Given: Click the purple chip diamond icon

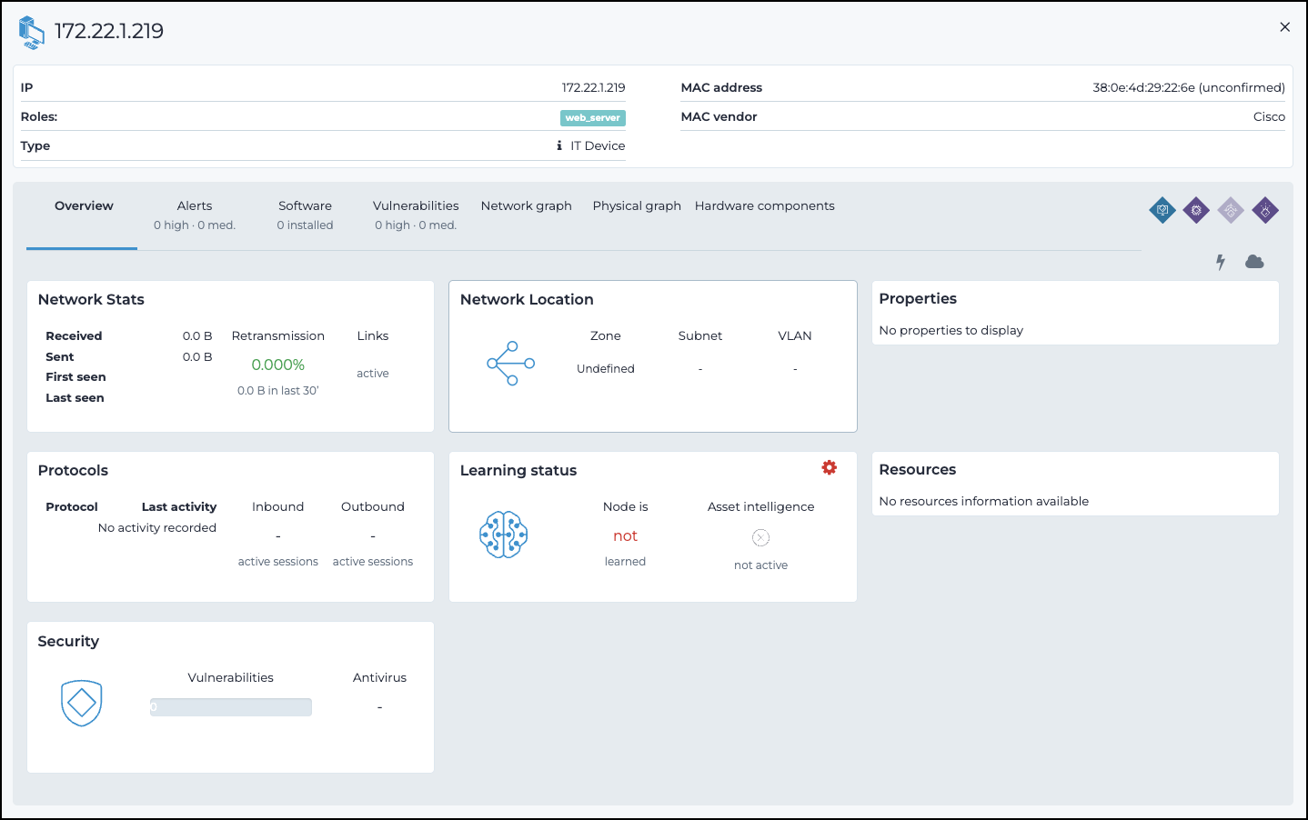Looking at the screenshot, I should [1196, 211].
